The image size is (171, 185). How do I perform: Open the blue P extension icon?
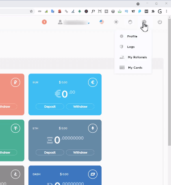140,11
